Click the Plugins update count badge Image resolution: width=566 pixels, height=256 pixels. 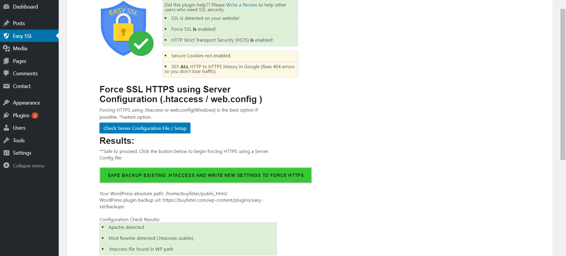coord(35,115)
